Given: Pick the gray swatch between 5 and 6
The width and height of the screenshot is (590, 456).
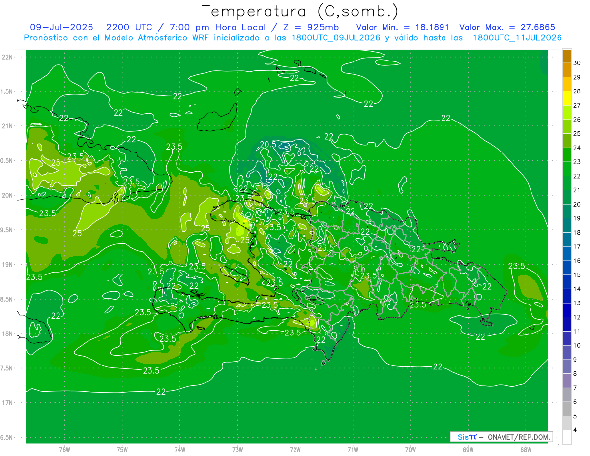Looking at the screenshot, I should pyautogui.click(x=567, y=409).
